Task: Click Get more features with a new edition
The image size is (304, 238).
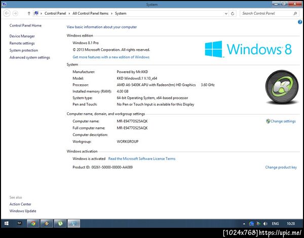Action: pyautogui.click(x=111, y=57)
